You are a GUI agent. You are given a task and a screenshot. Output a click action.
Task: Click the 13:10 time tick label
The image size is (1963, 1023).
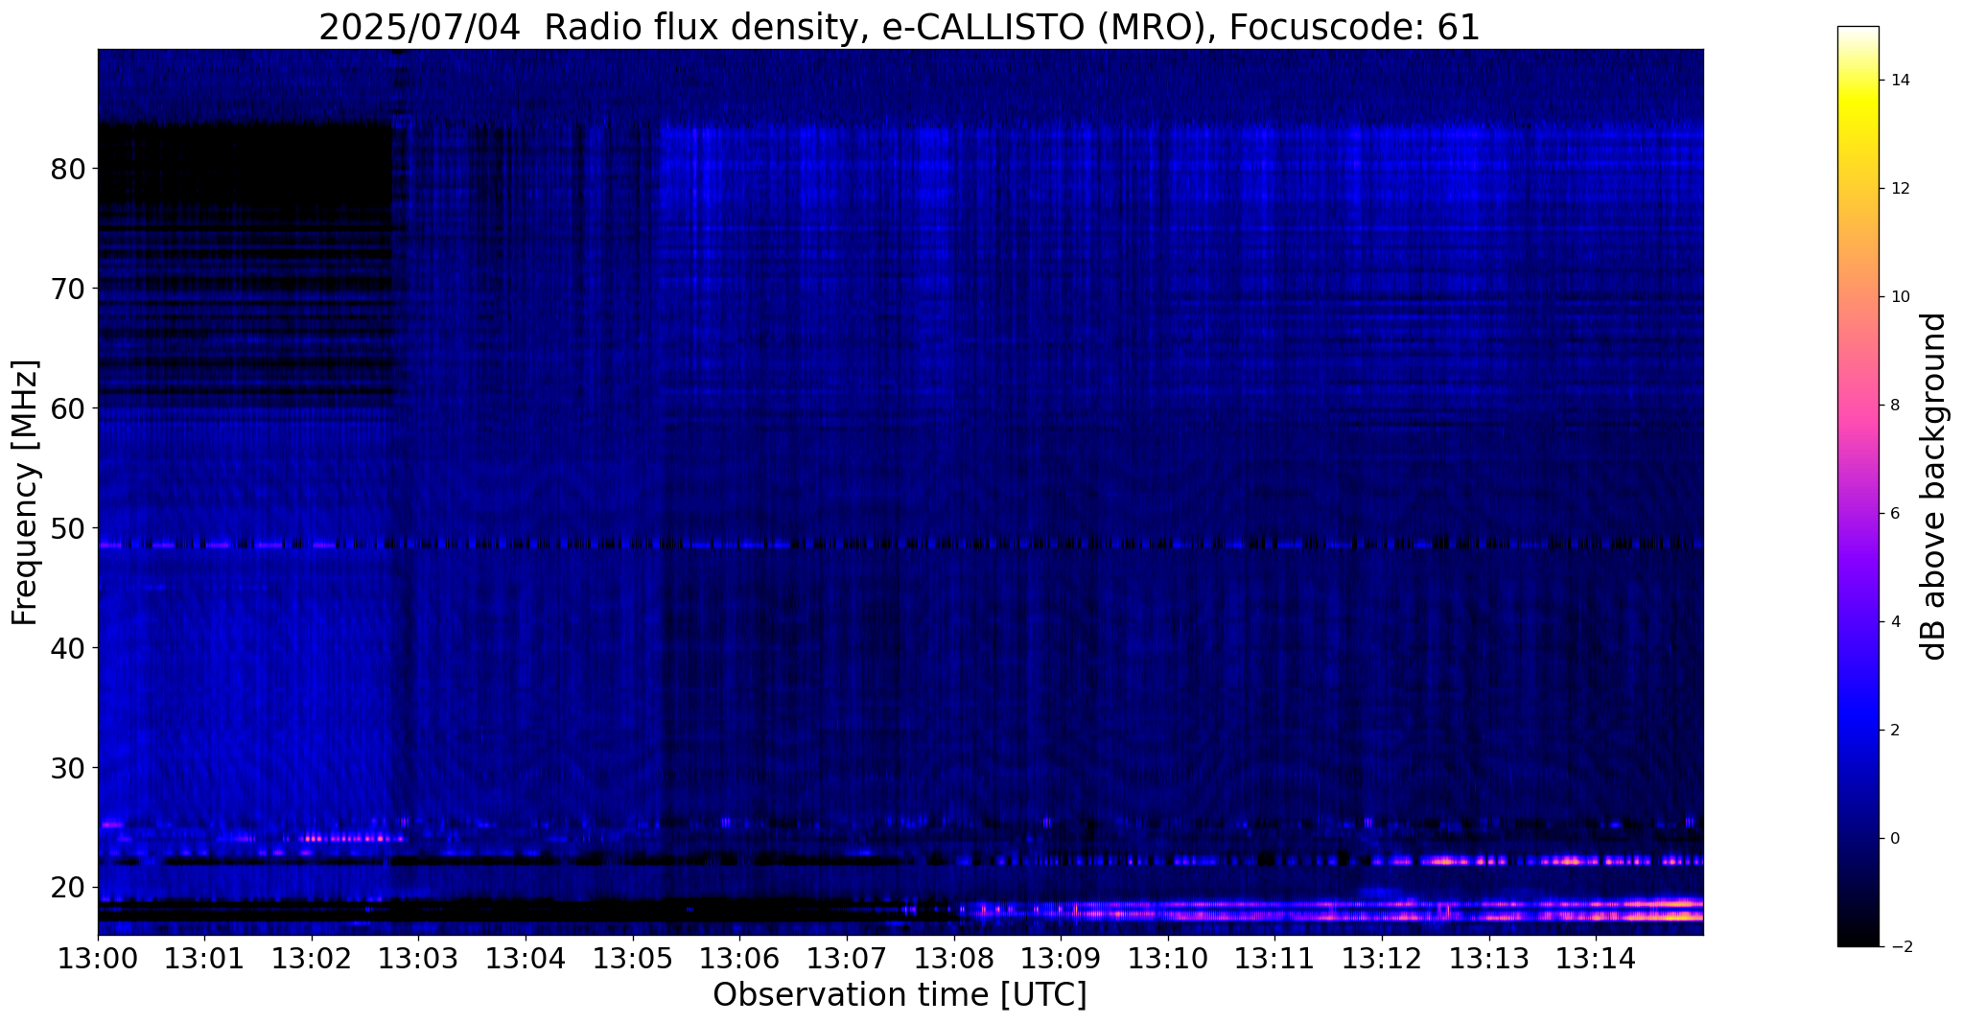(x=1168, y=959)
